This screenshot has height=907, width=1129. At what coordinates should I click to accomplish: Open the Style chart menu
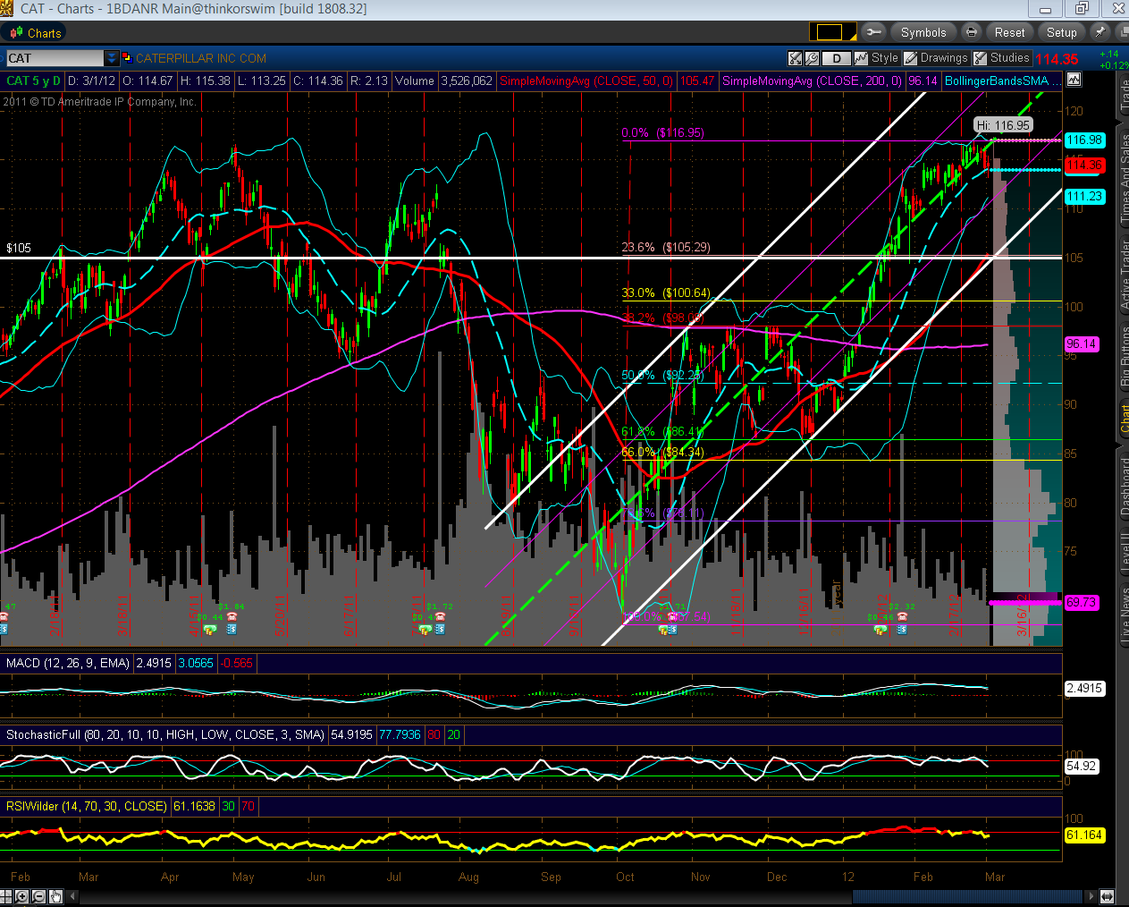[877, 58]
